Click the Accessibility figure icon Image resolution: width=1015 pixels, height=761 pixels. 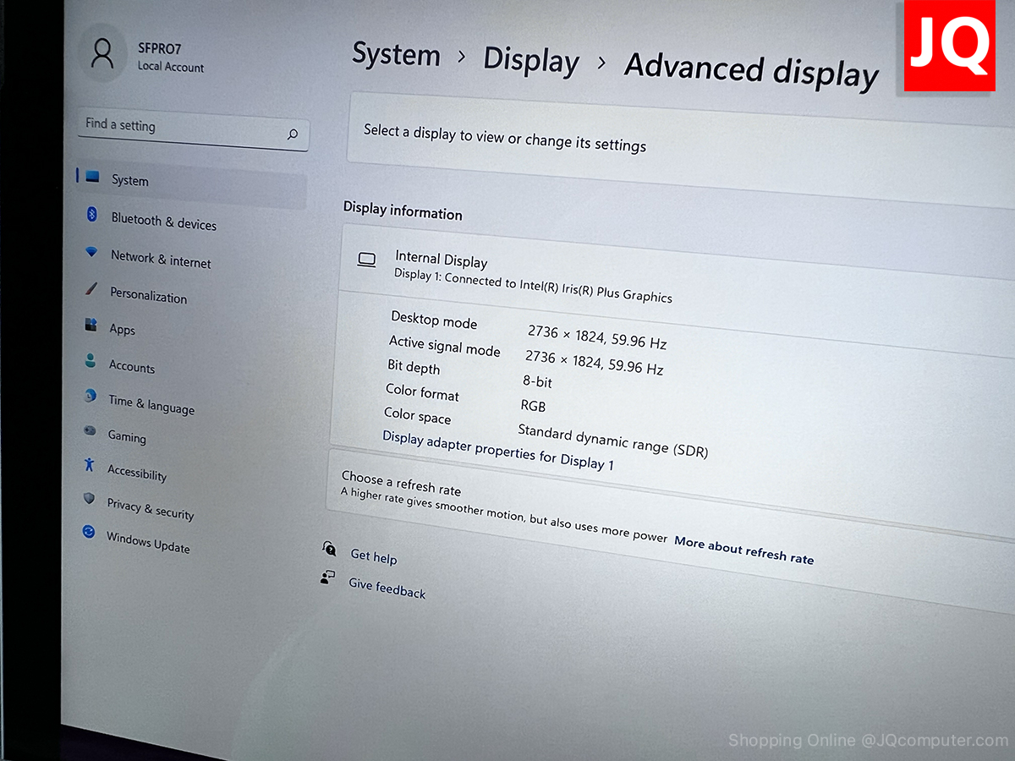89,465
